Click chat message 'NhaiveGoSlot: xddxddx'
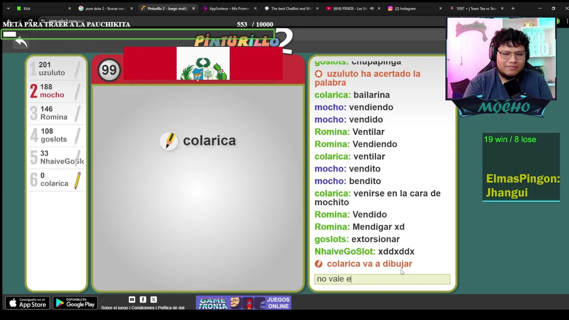The width and height of the screenshot is (569, 320). click(x=365, y=252)
